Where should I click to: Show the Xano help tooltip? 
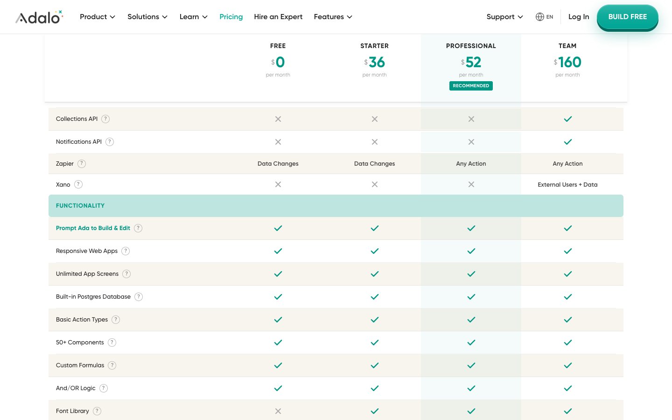tap(78, 184)
